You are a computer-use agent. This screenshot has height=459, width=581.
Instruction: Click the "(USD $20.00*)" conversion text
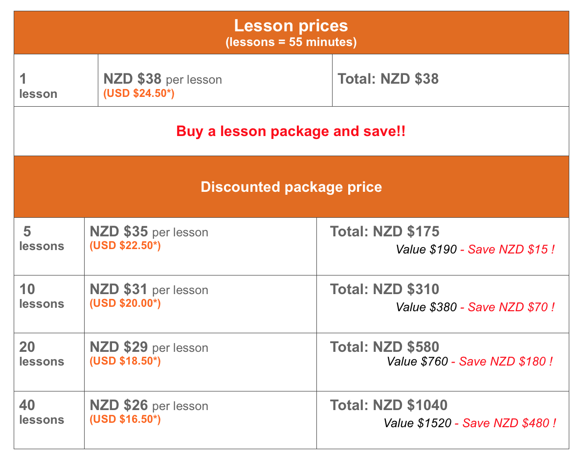[x=125, y=303]
